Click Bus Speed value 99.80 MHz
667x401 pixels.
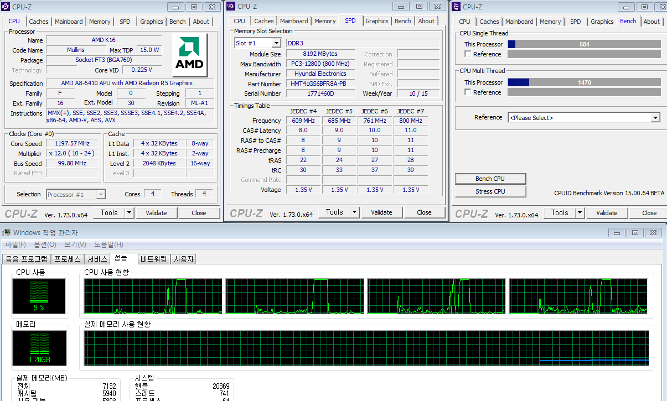coord(72,163)
